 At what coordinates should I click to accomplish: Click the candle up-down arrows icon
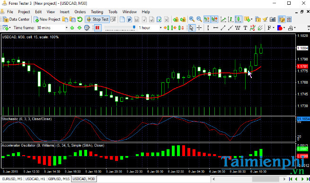point(181,28)
